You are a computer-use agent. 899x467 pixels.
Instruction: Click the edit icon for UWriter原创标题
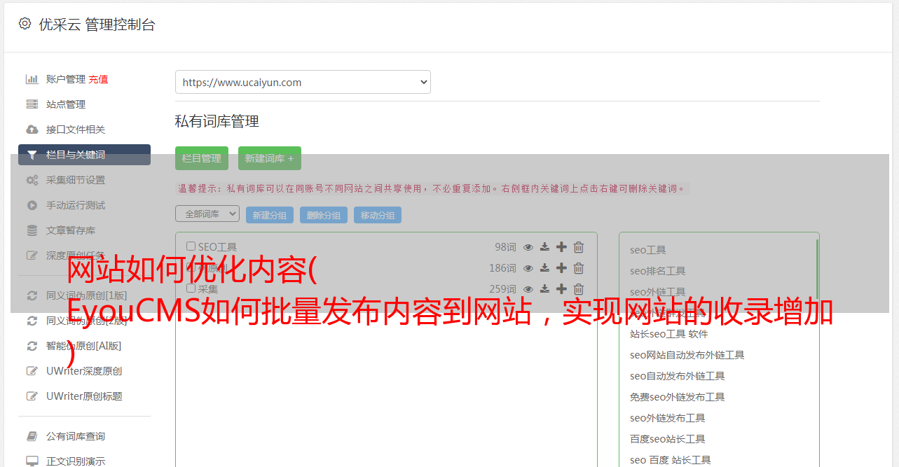[x=32, y=396]
